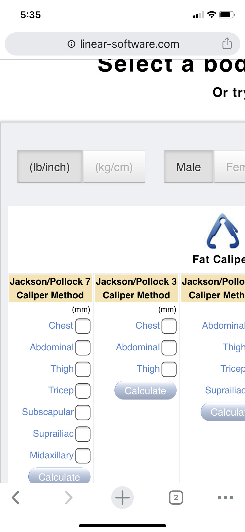Tap the linear-software.com address bar

coord(129,44)
